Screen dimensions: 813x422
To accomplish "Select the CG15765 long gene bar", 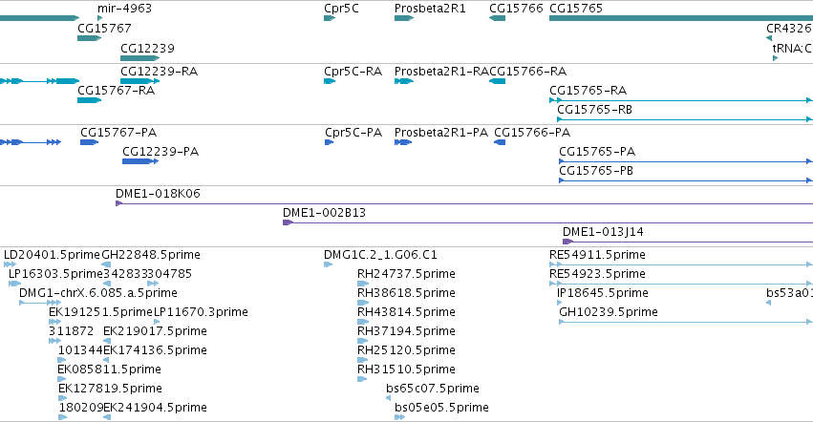I will click(x=681, y=18).
